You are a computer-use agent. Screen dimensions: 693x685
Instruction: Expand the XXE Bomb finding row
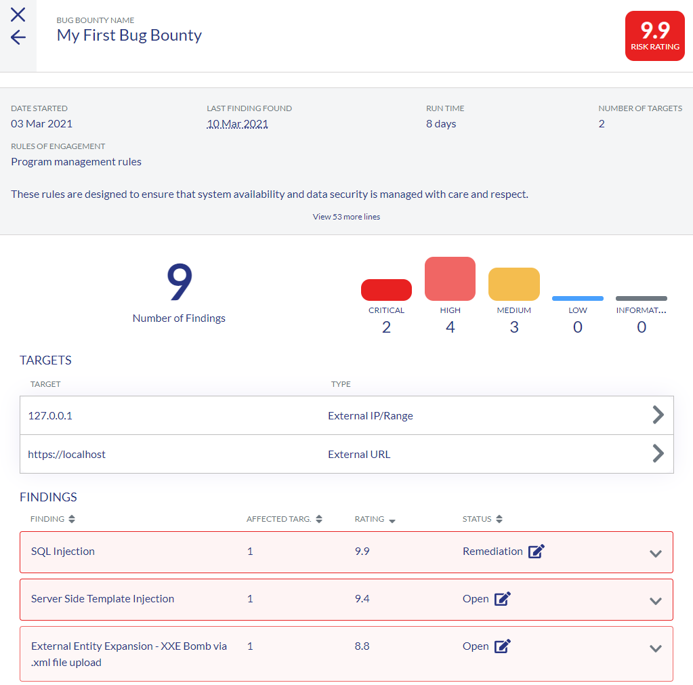pyautogui.click(x=655, y=648)
